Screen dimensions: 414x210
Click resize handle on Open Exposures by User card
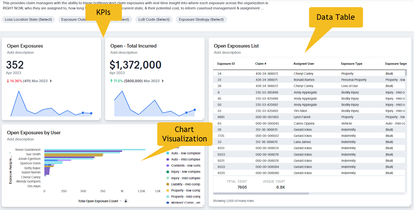tap(203, 205)
